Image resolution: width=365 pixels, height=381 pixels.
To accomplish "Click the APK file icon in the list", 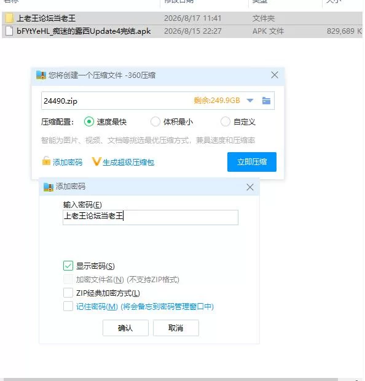I will 9,31.
